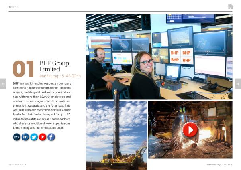Click the drilling rig photo
Image resolution: width=241 pixels, height=170 pixels.
tap(116, 130)
